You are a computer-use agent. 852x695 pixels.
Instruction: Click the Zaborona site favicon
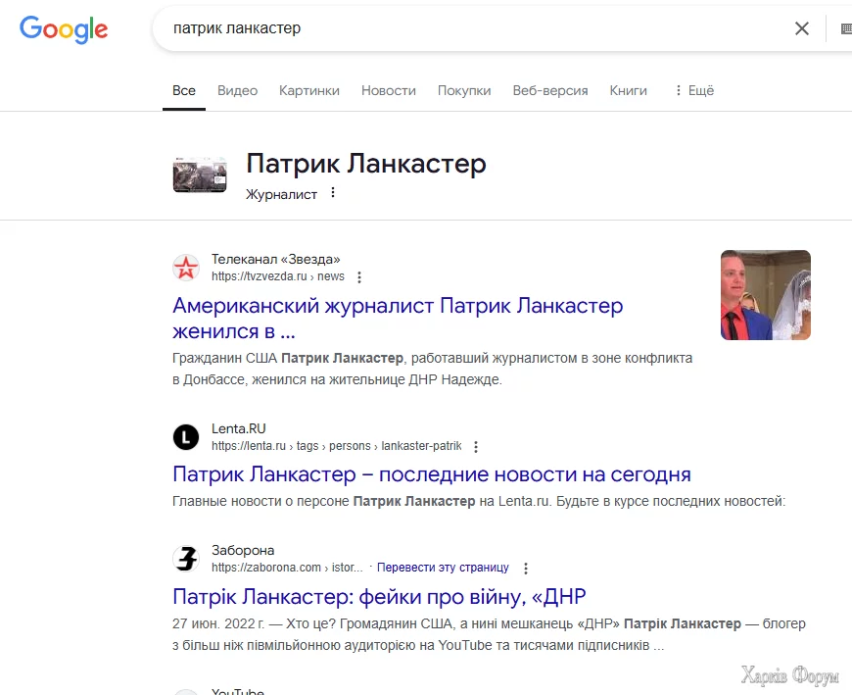click(x=186, y=559)
